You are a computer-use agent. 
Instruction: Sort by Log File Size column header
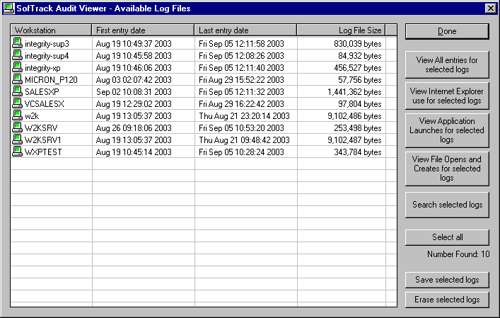(x=341, y=30)
